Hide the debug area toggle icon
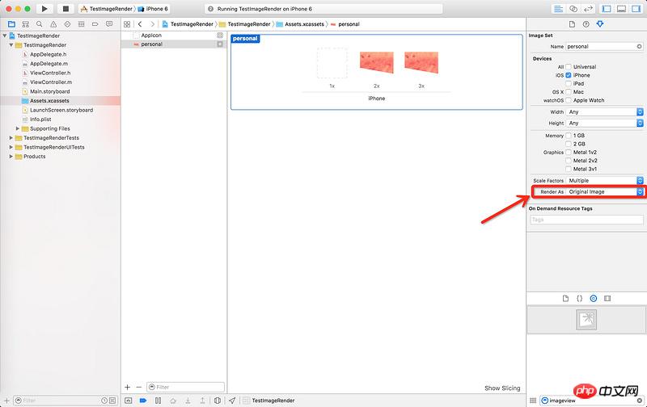The width and height of the screenshot is (647, 407). point(129,401)
